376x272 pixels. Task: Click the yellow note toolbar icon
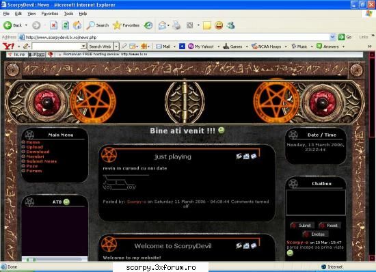pyautogui.click(x=206, y=25)
